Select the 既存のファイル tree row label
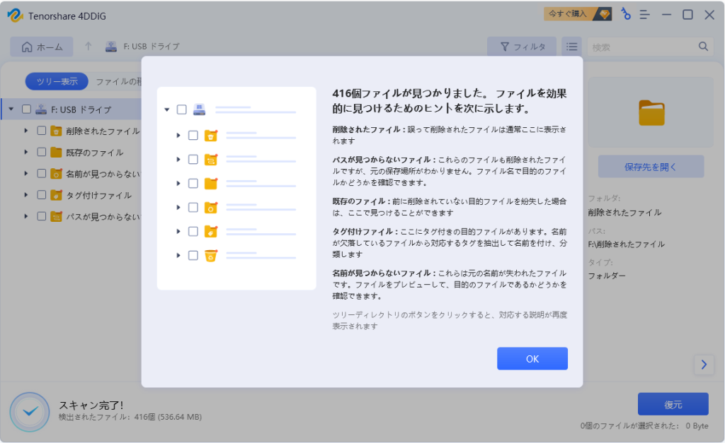Viewport: 725px width, 443px height. click(x=95, y=153)
